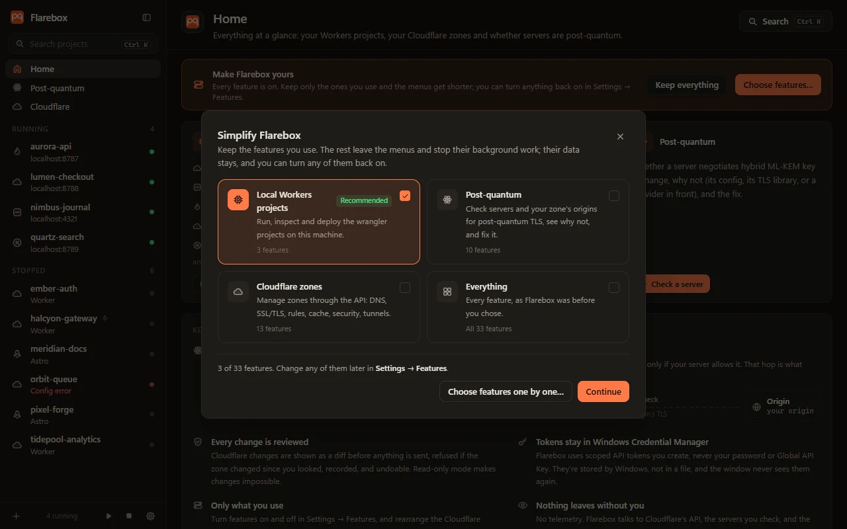Open the meridian-docs Astro project
Screen dimensions: 847x529
click(83, 354)
